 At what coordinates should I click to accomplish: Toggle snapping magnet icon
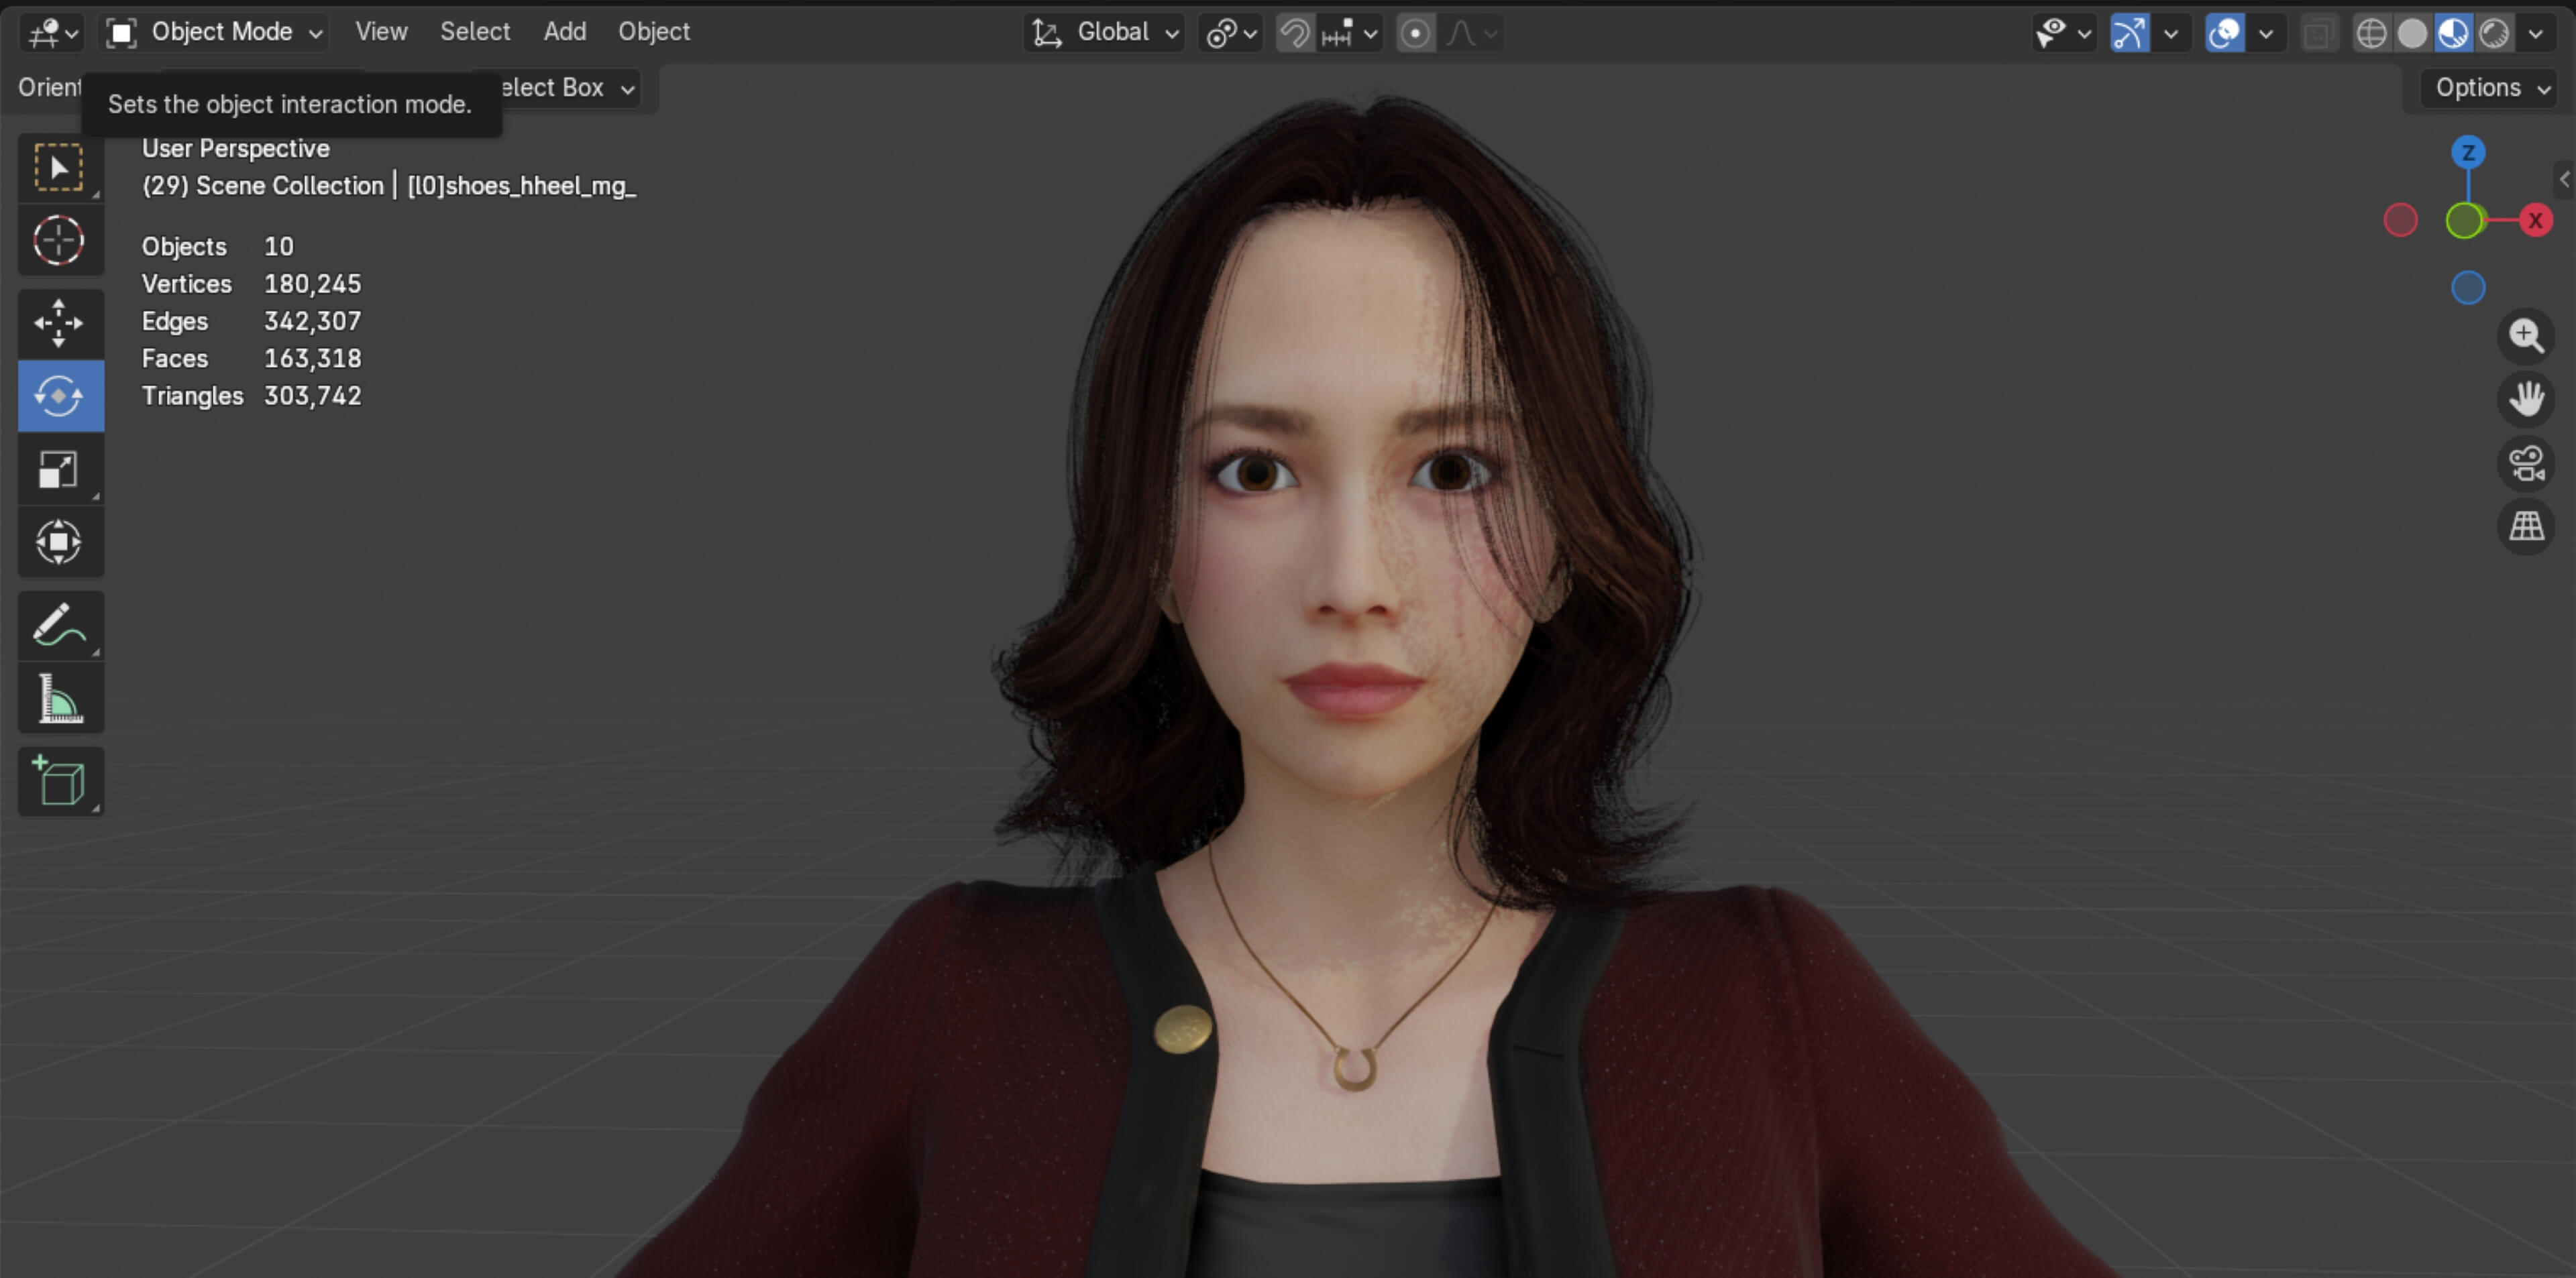click(x=1295, y=34)
